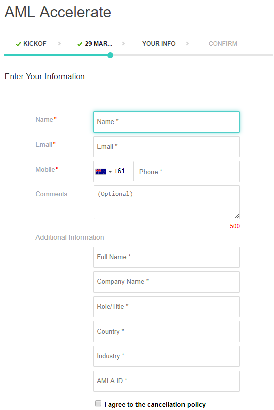
Task: Jump to the CONFIRM step
Action: (223, 44)
